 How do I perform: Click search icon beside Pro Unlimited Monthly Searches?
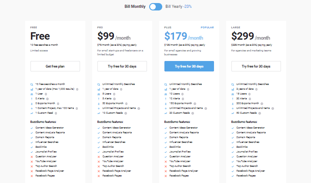(x=99, y=85)
